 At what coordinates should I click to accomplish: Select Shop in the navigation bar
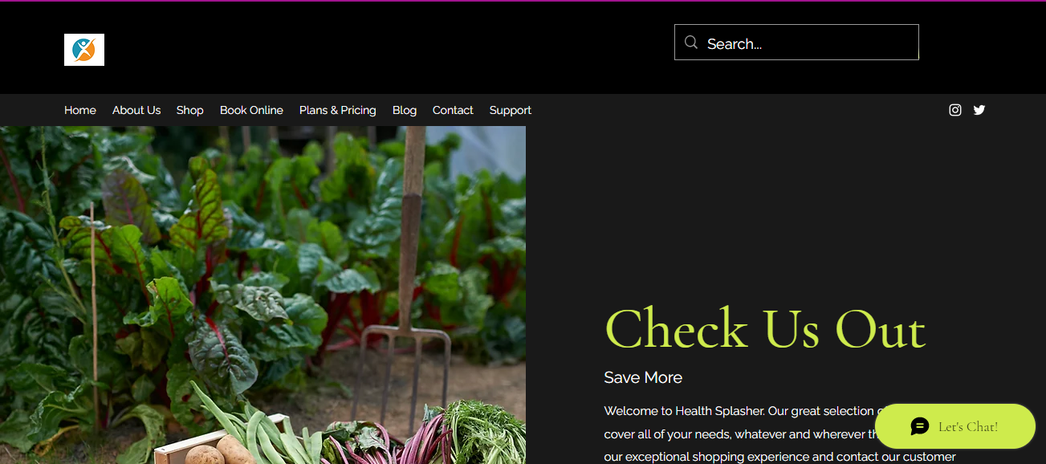[190, 110]
